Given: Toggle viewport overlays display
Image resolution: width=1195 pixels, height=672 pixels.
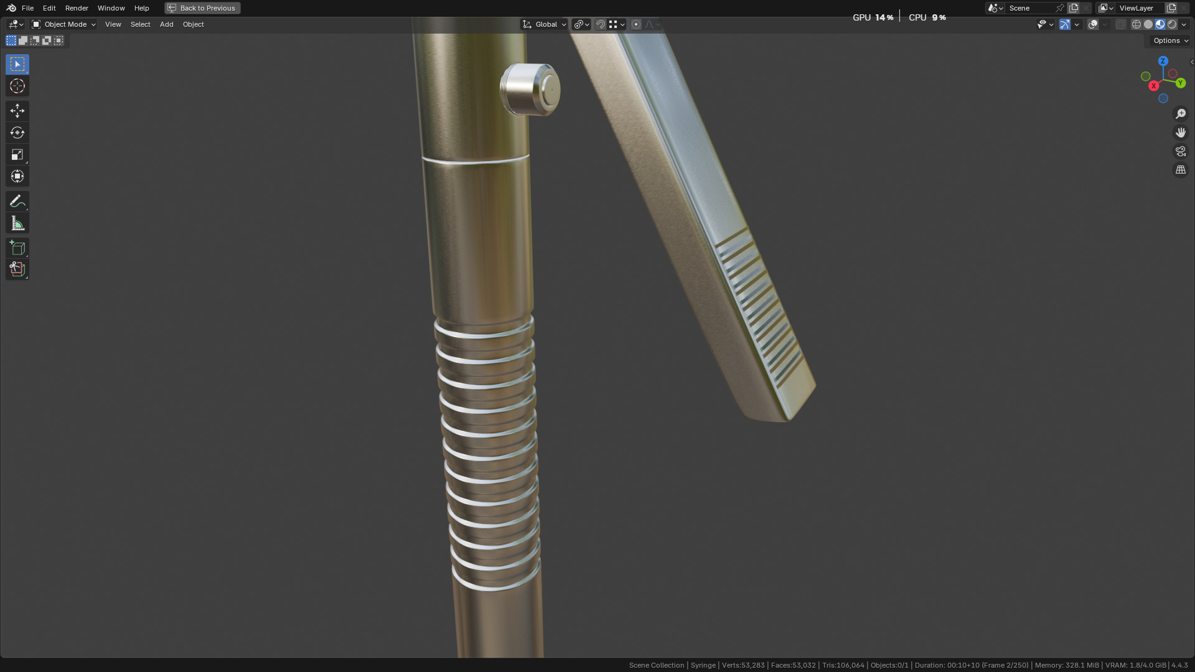Looking at the screenshot, I should click(x=1092, y=24).
